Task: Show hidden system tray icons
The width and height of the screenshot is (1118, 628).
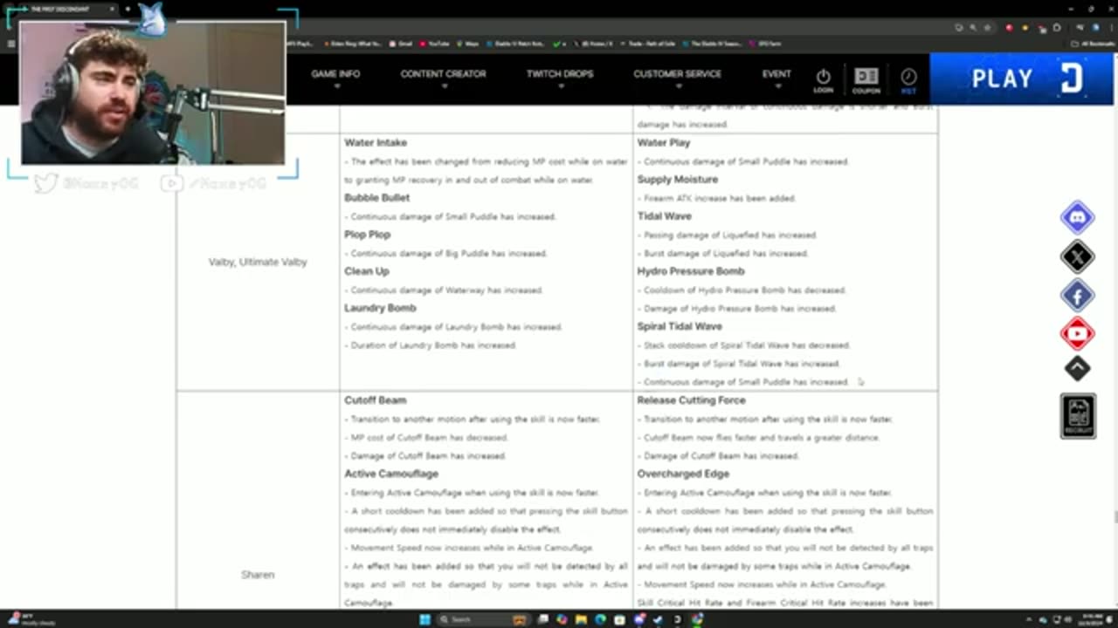Action: click(1030, 619)
